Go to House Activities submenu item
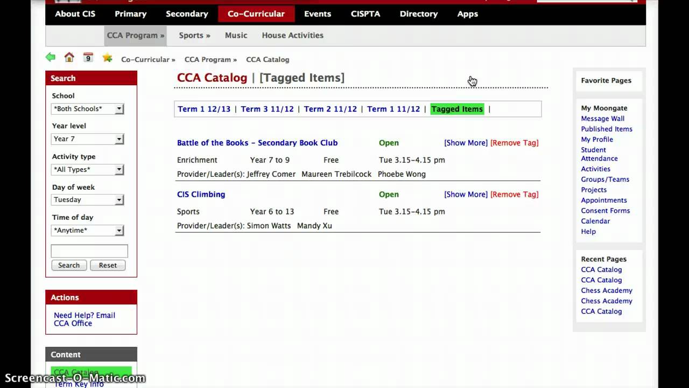This screenshot has width=689, height=388. [x=293, y=36]
